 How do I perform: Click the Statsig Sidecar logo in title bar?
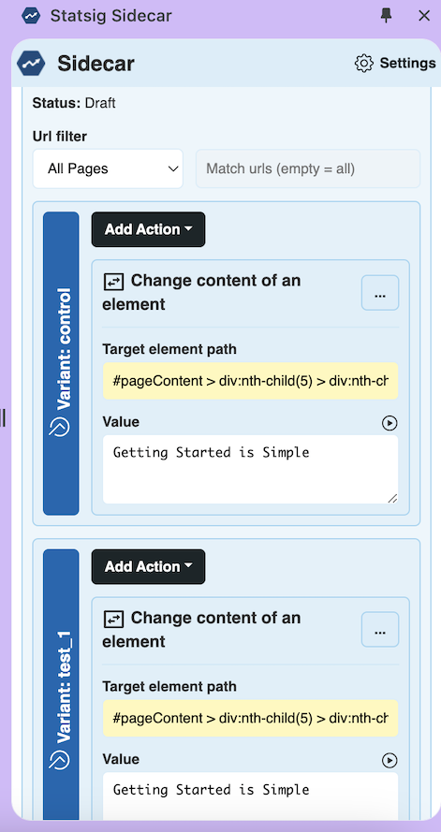pyautogui.click(x=31, y=16)
